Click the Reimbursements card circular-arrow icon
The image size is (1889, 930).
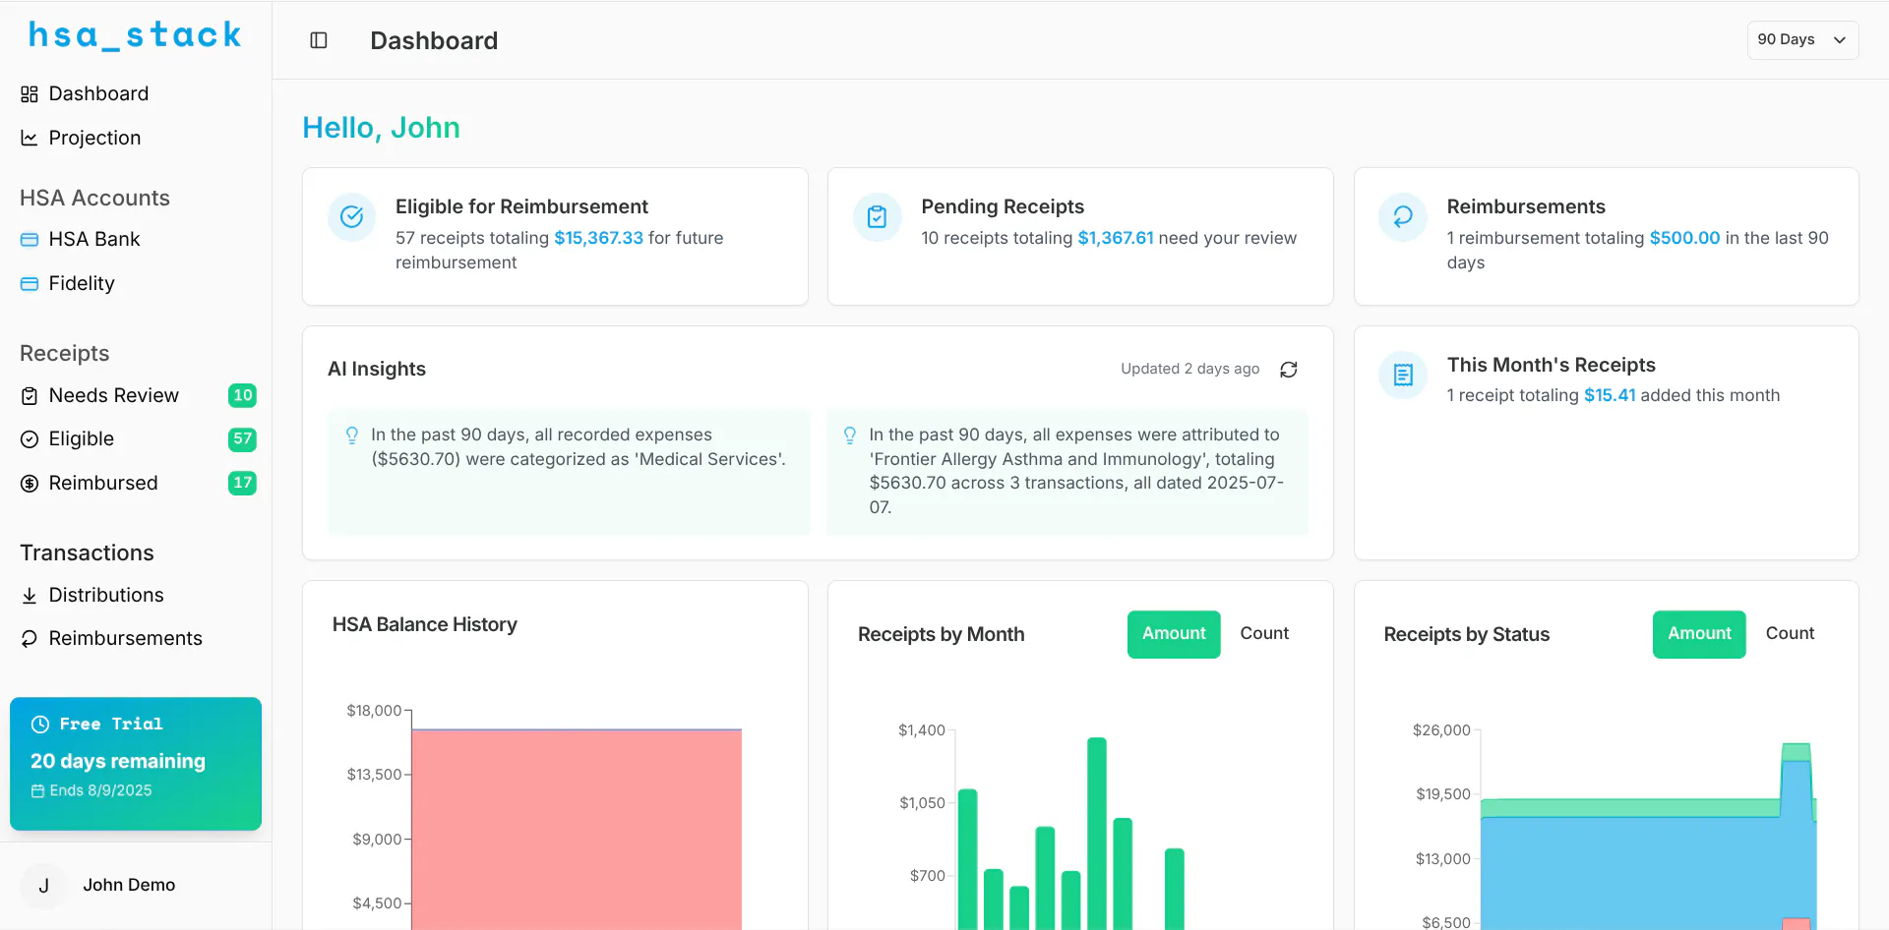(1403, 217)
